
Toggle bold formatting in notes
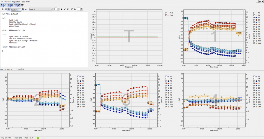(x=62, y=9)
